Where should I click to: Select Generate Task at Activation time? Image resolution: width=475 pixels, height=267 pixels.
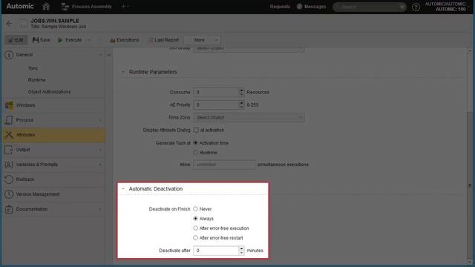[x=195, y=143]
